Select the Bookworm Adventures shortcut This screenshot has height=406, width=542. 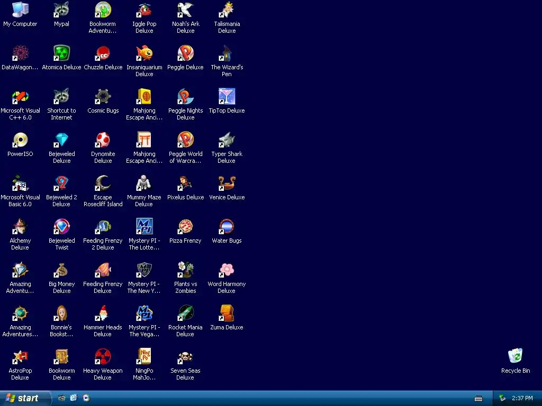(x=103, y=10)
